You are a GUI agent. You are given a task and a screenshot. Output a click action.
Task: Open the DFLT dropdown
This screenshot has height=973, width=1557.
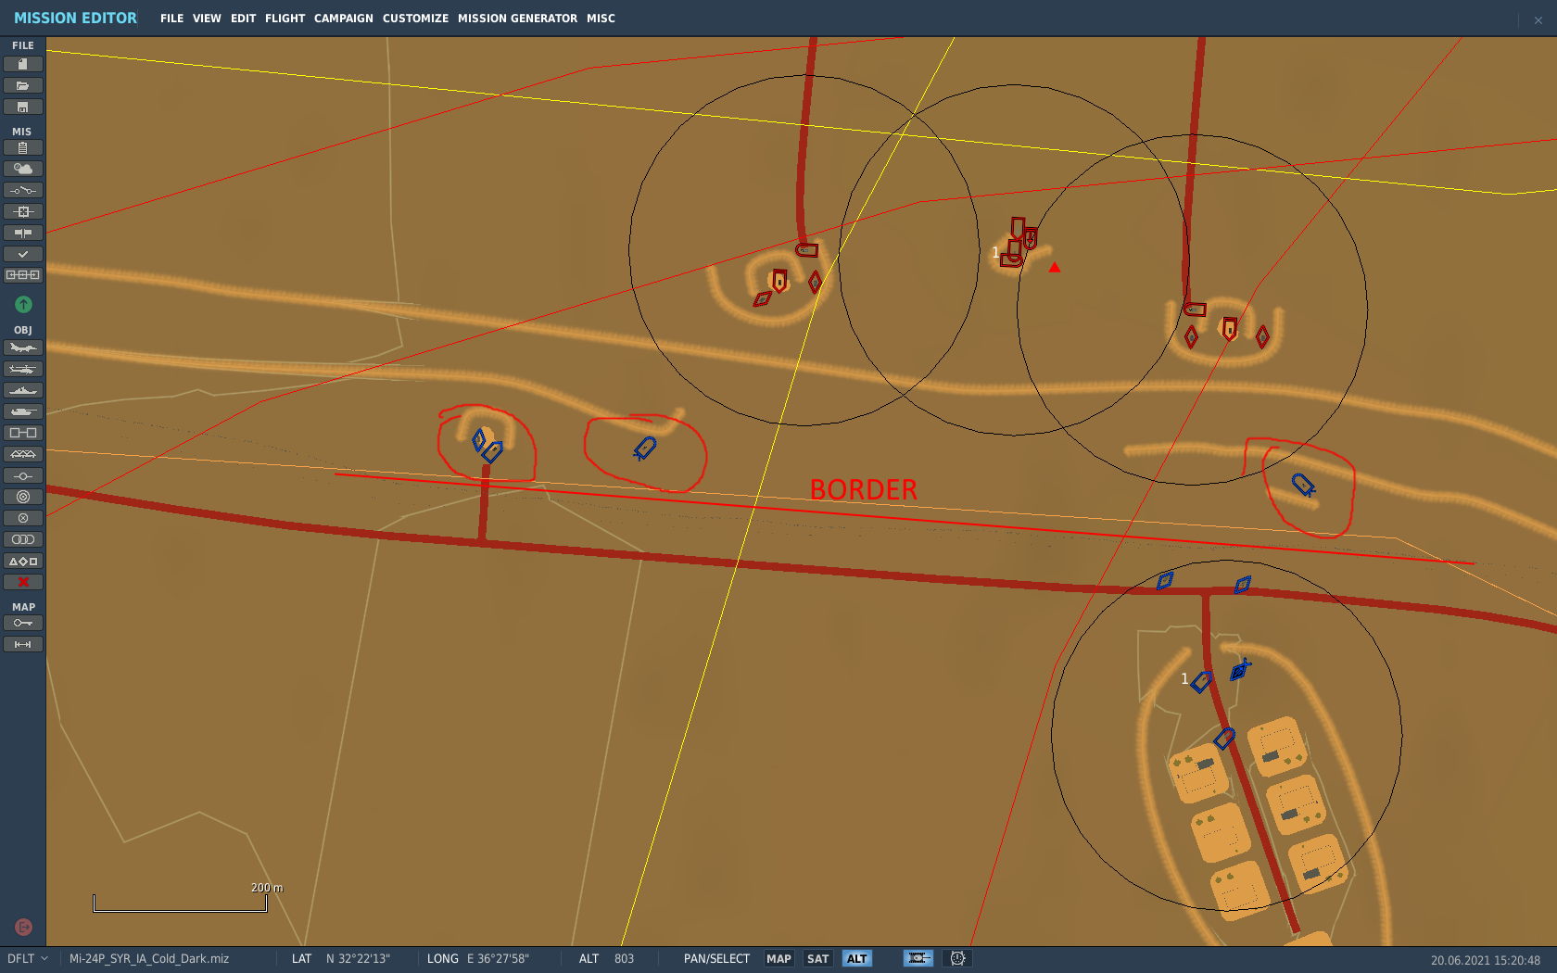click(x=28, y=959)
